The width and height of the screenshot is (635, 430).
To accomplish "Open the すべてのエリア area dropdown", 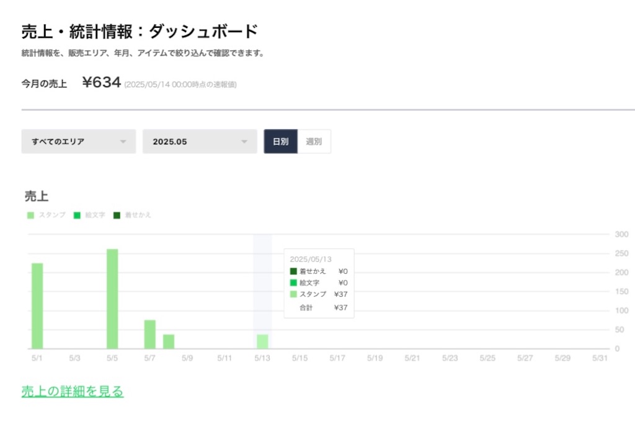I will pyautogui.click(x=79, y=142).
